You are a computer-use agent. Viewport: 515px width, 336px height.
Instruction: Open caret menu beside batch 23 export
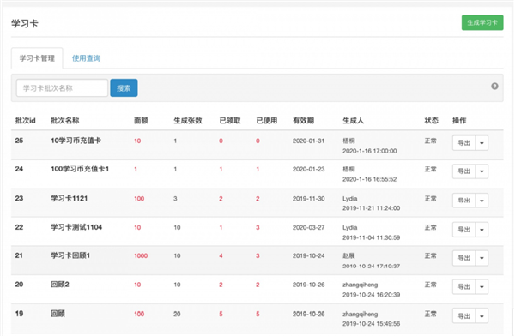pos(482,201)
